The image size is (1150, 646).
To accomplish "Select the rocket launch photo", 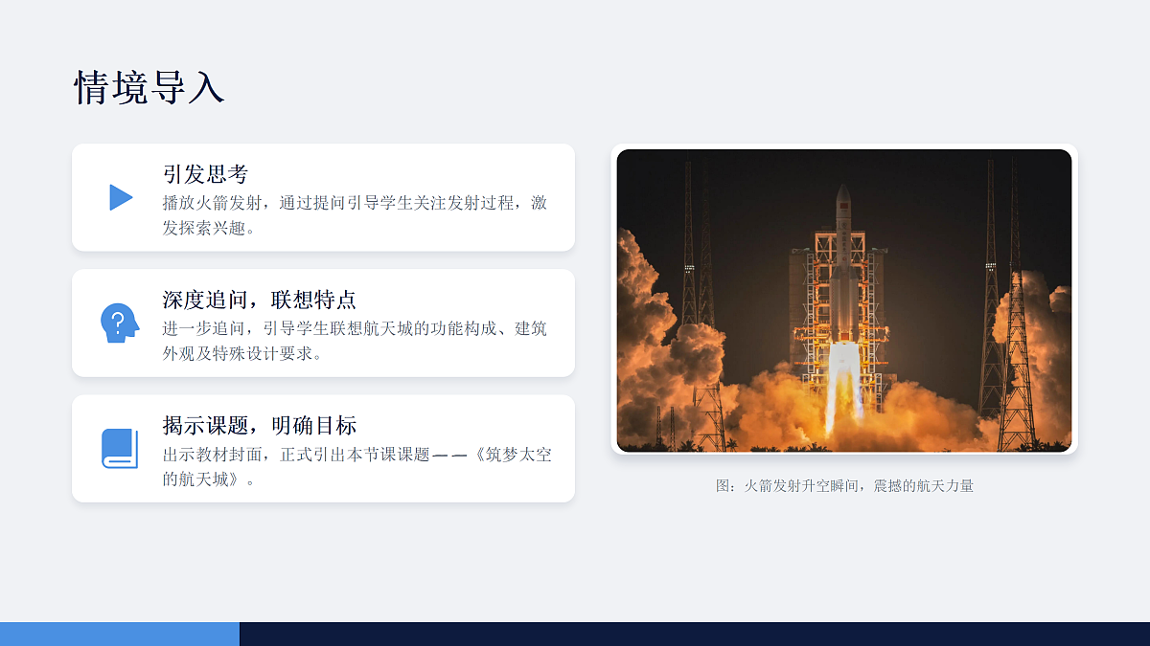I will 844,301.
